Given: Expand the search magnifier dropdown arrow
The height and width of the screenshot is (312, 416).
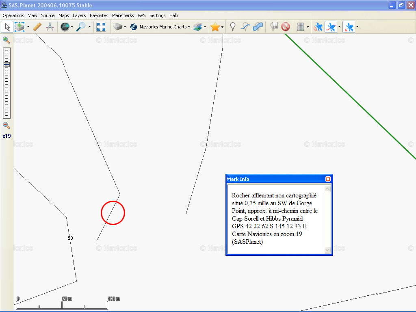Looking at the screenshot, I should click(89, 27).
